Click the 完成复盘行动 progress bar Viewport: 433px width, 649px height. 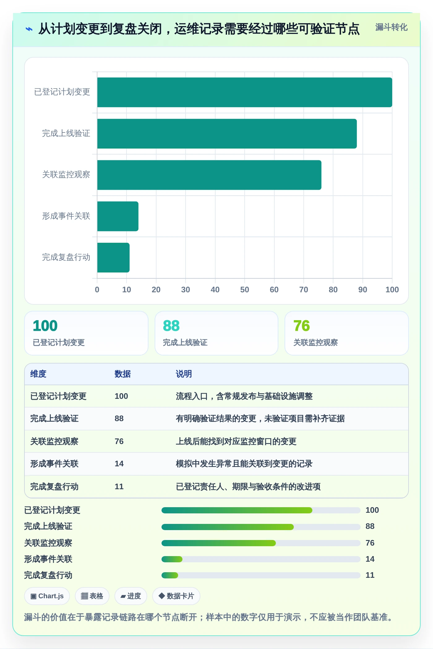pos(261,575)
